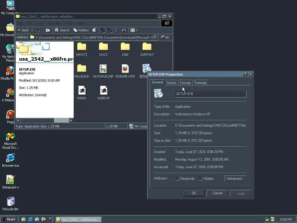Click the Move To toolbar icon
297x223 pixels.
point(104,30)
